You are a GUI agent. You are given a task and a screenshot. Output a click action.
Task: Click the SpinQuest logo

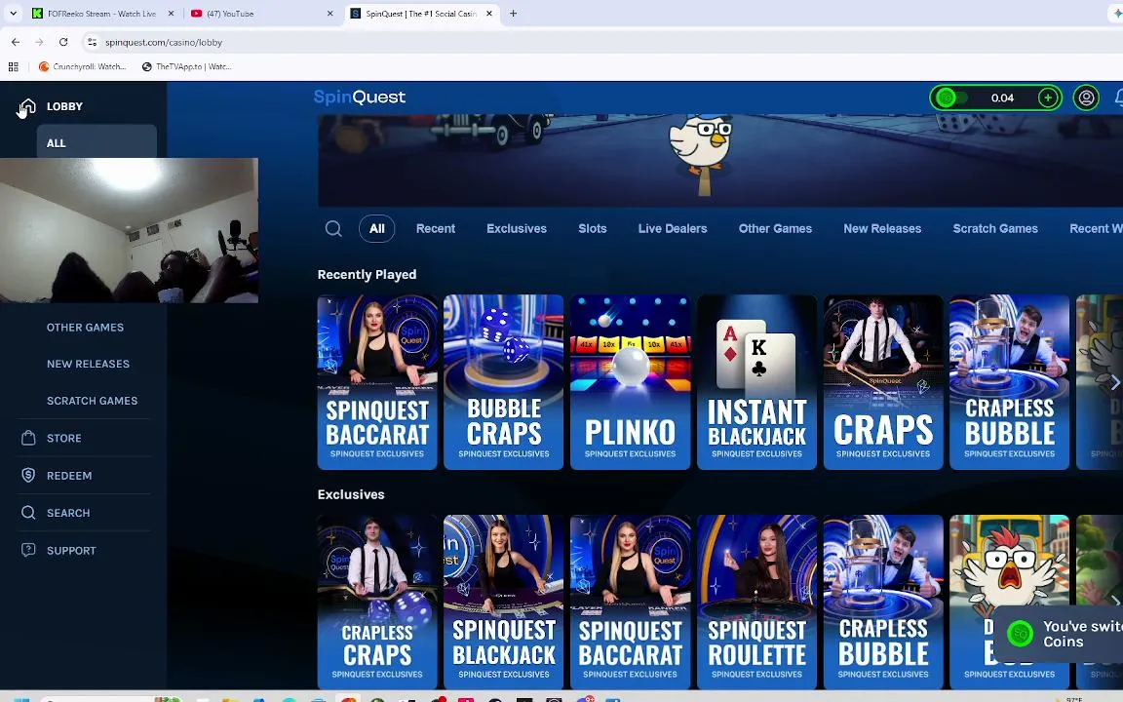pos(360,97)
